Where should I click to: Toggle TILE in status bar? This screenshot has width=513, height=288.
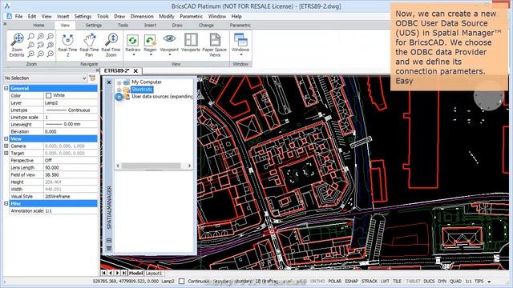pos(398,281)
